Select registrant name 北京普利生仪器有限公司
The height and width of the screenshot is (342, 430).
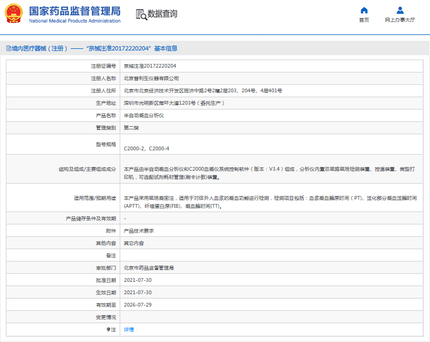coord(151,78)
